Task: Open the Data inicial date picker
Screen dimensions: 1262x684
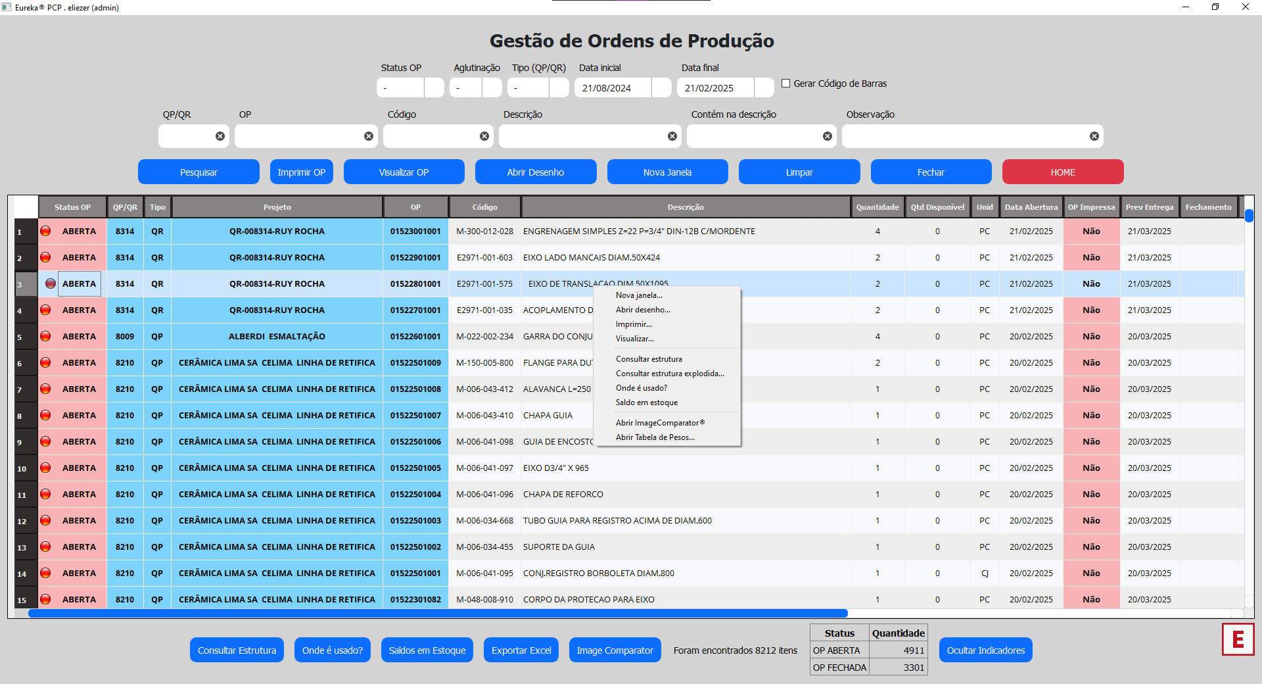Action: click(662, 87)
